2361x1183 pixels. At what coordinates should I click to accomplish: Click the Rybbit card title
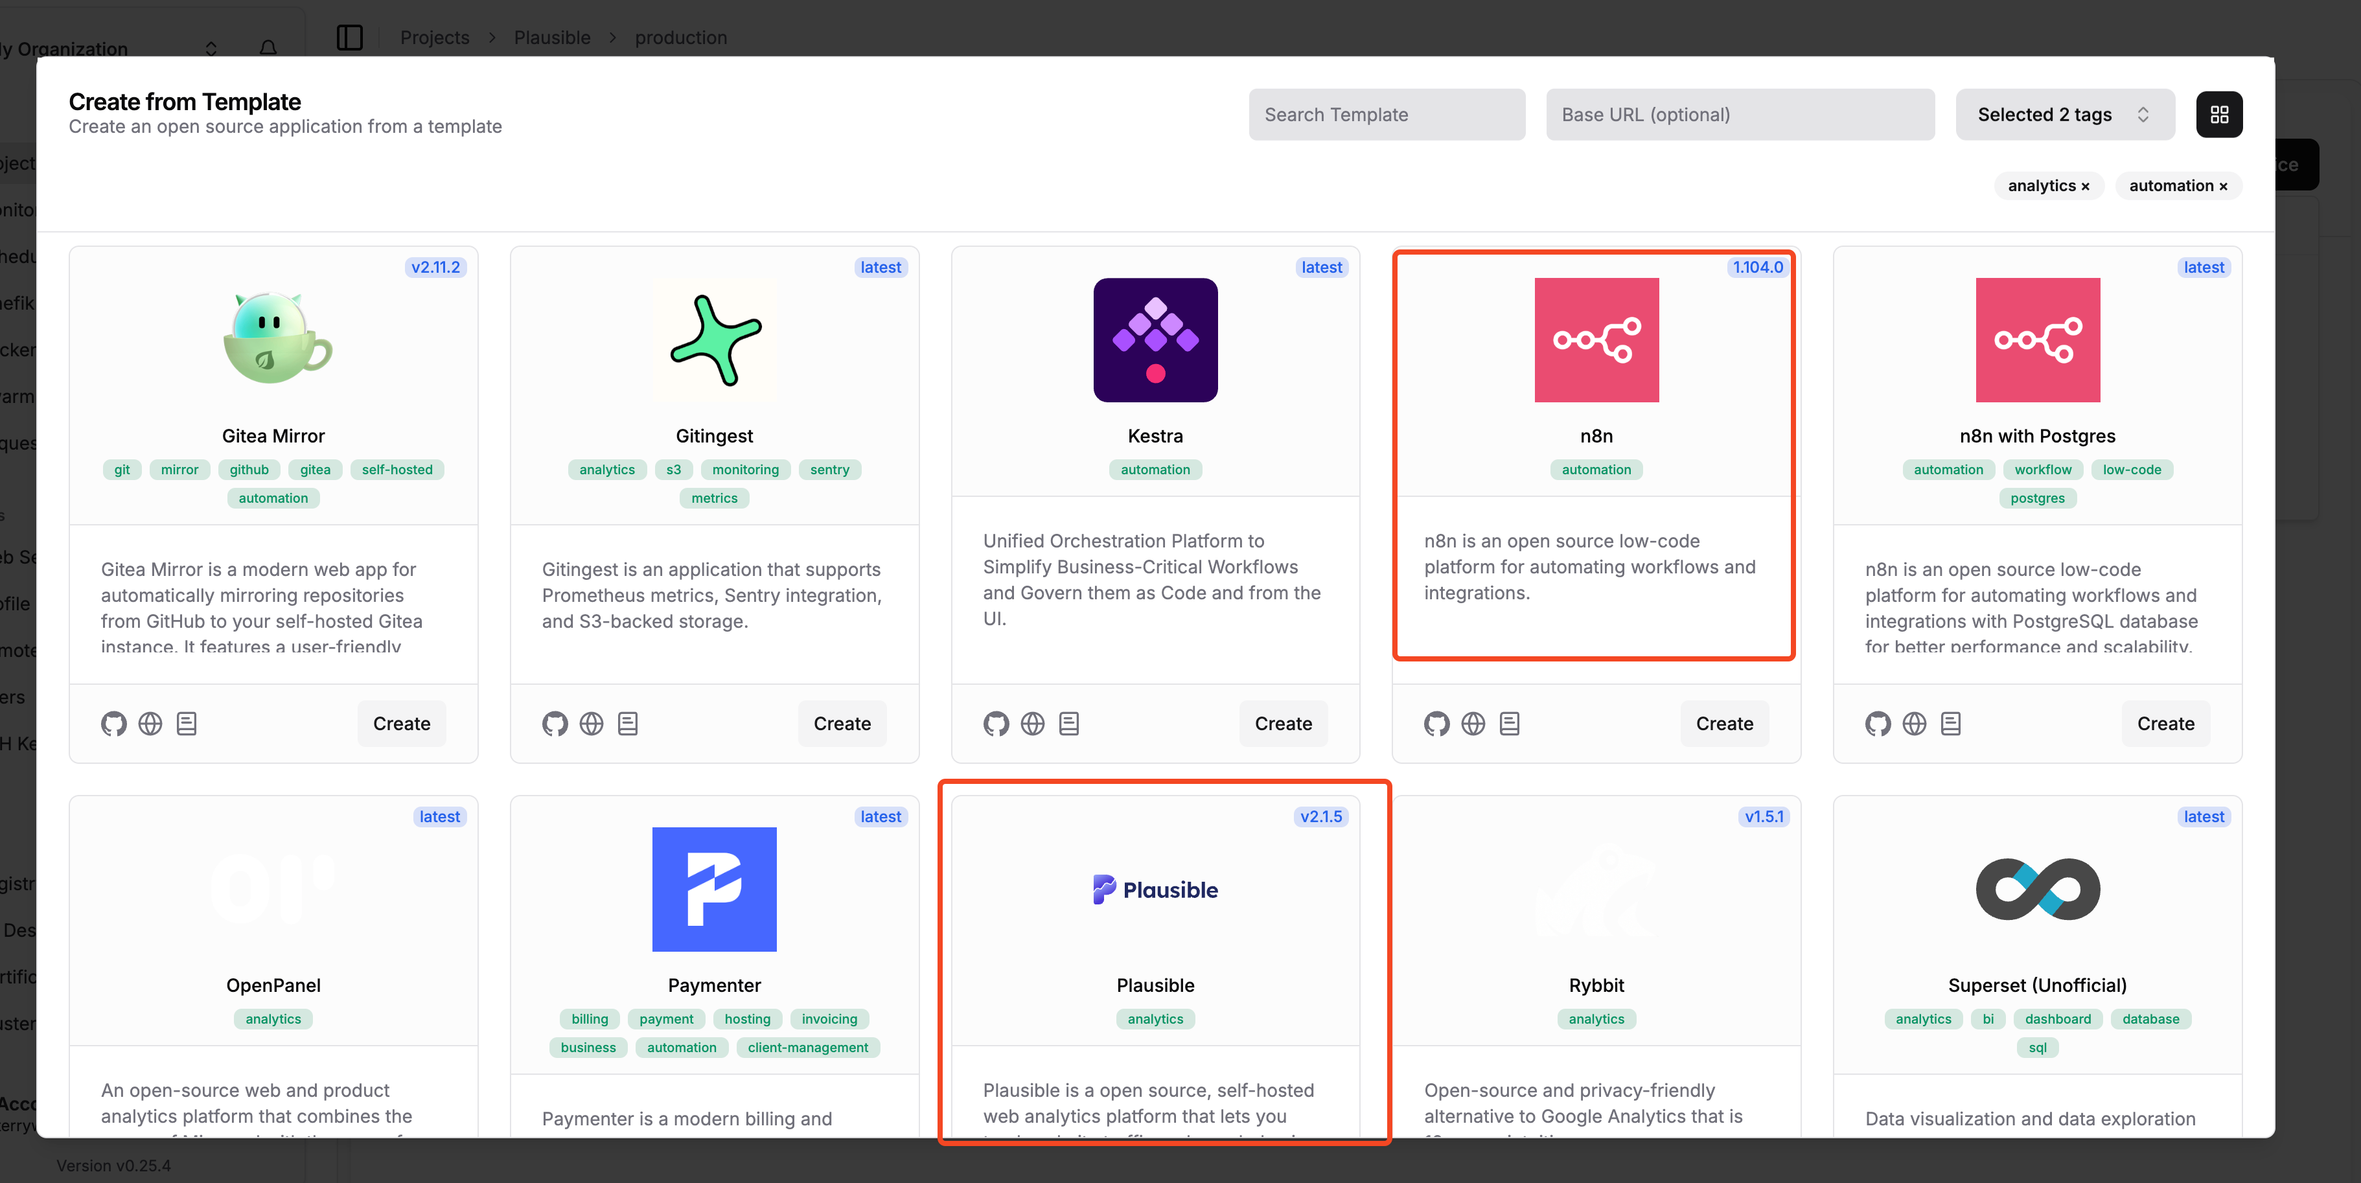pos(1596,985)
